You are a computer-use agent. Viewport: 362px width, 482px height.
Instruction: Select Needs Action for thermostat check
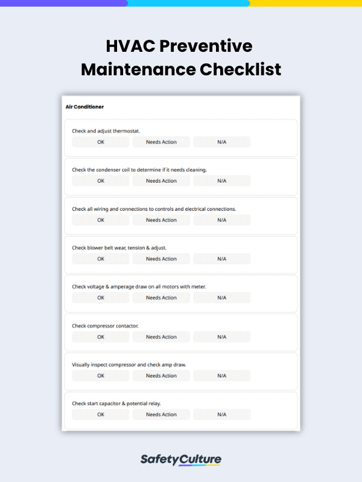pyautogui.click(x=160, y=142)
